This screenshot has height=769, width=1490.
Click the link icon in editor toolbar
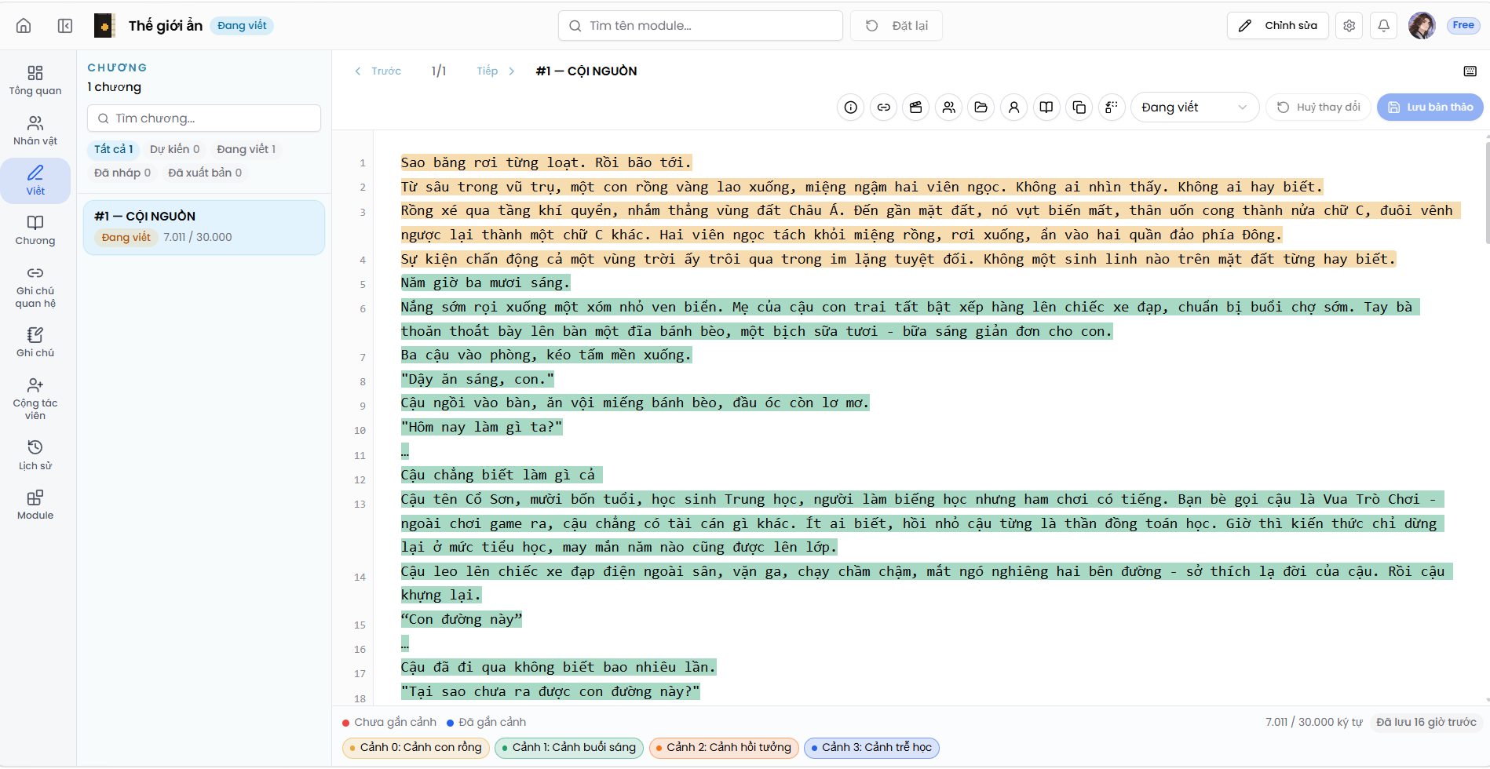pos(884,108)
